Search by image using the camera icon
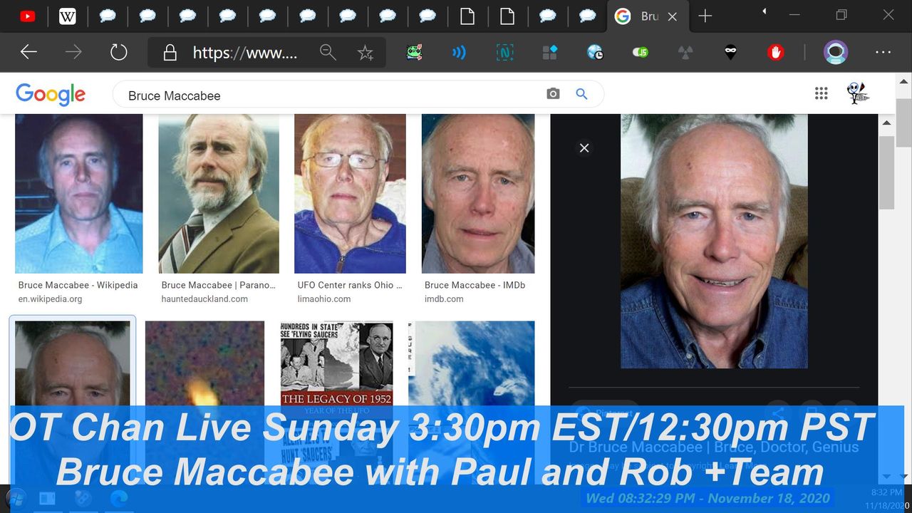The image size is (912, 513). [x=553, y=94]
